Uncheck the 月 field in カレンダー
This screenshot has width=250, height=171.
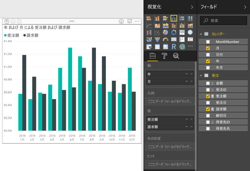point(208,48)
